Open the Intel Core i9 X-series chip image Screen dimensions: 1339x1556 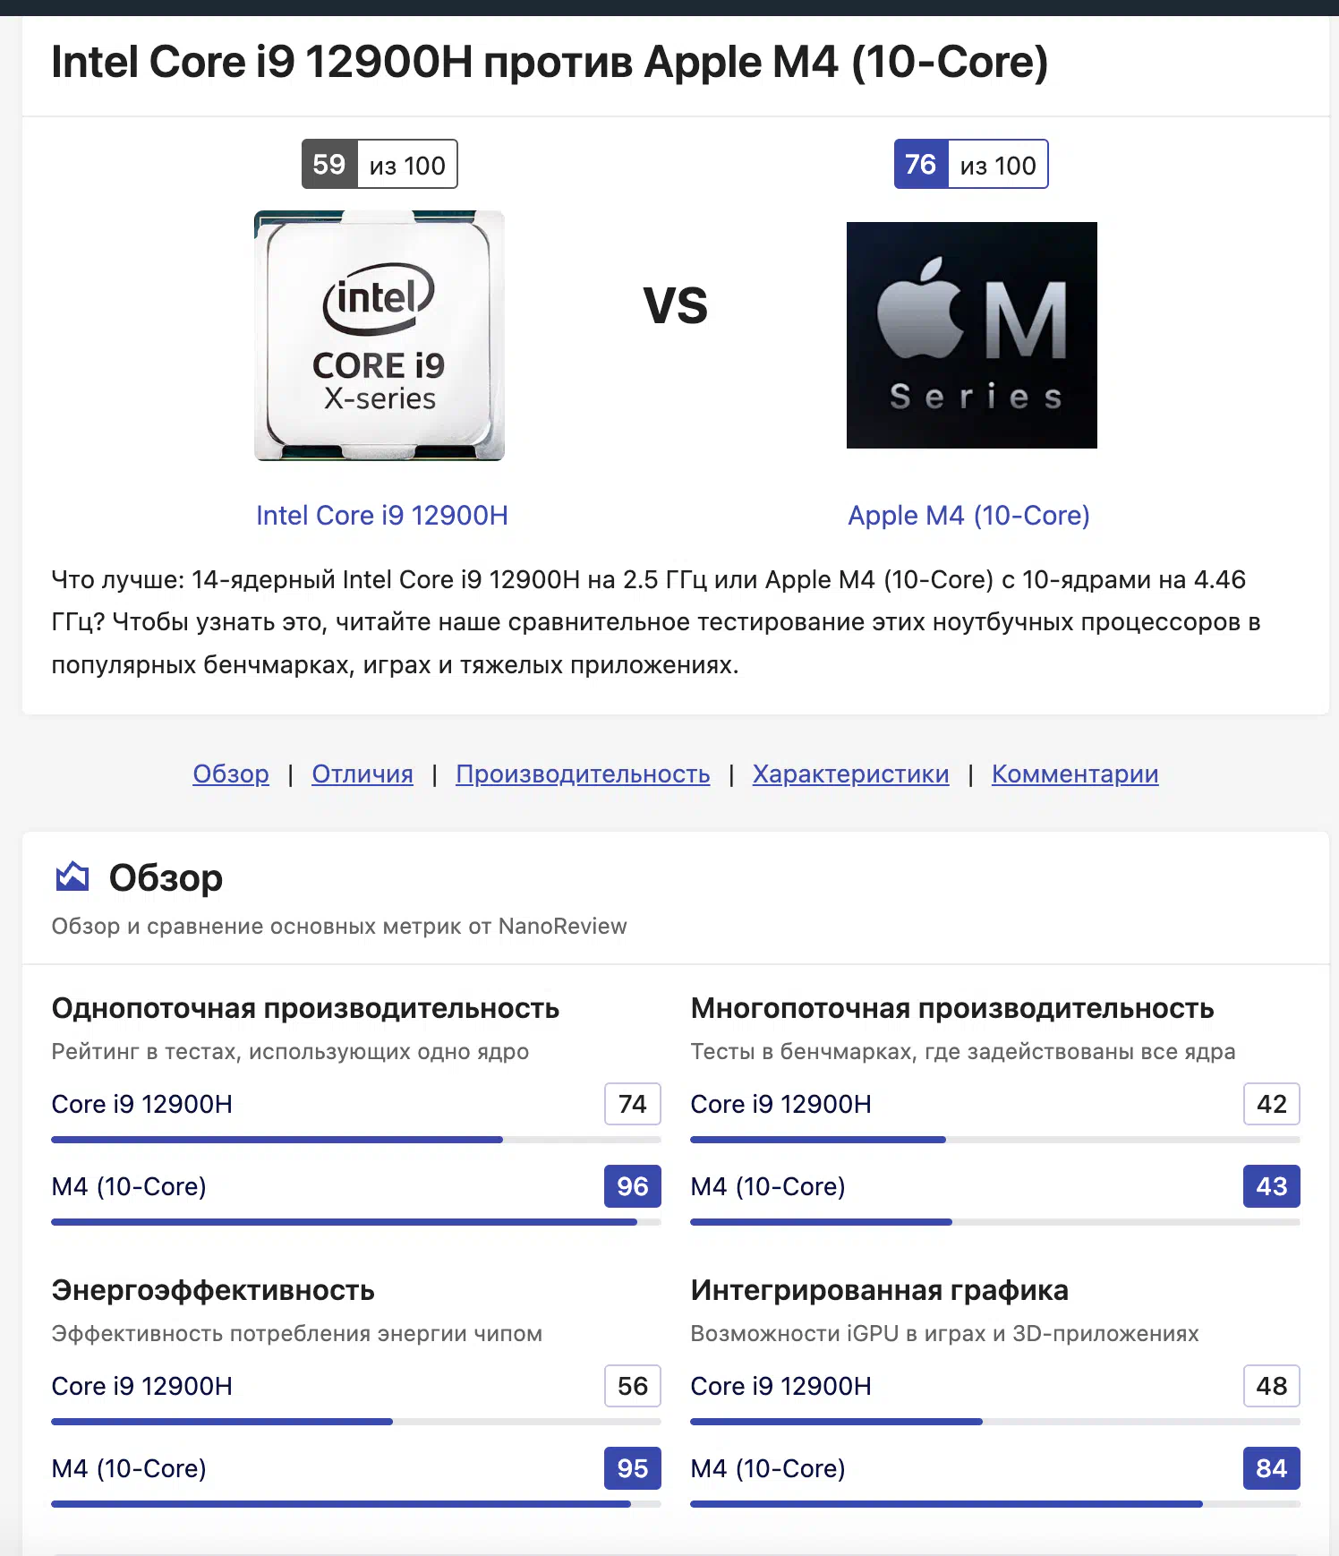pyautogui.click(x=380, y=336)
